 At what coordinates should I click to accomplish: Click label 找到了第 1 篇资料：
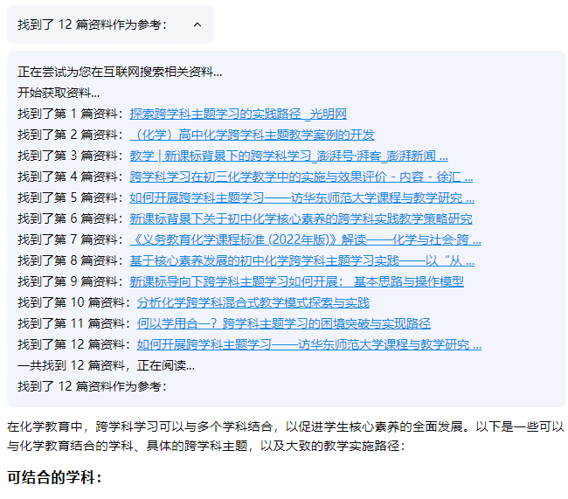point(71,114)
